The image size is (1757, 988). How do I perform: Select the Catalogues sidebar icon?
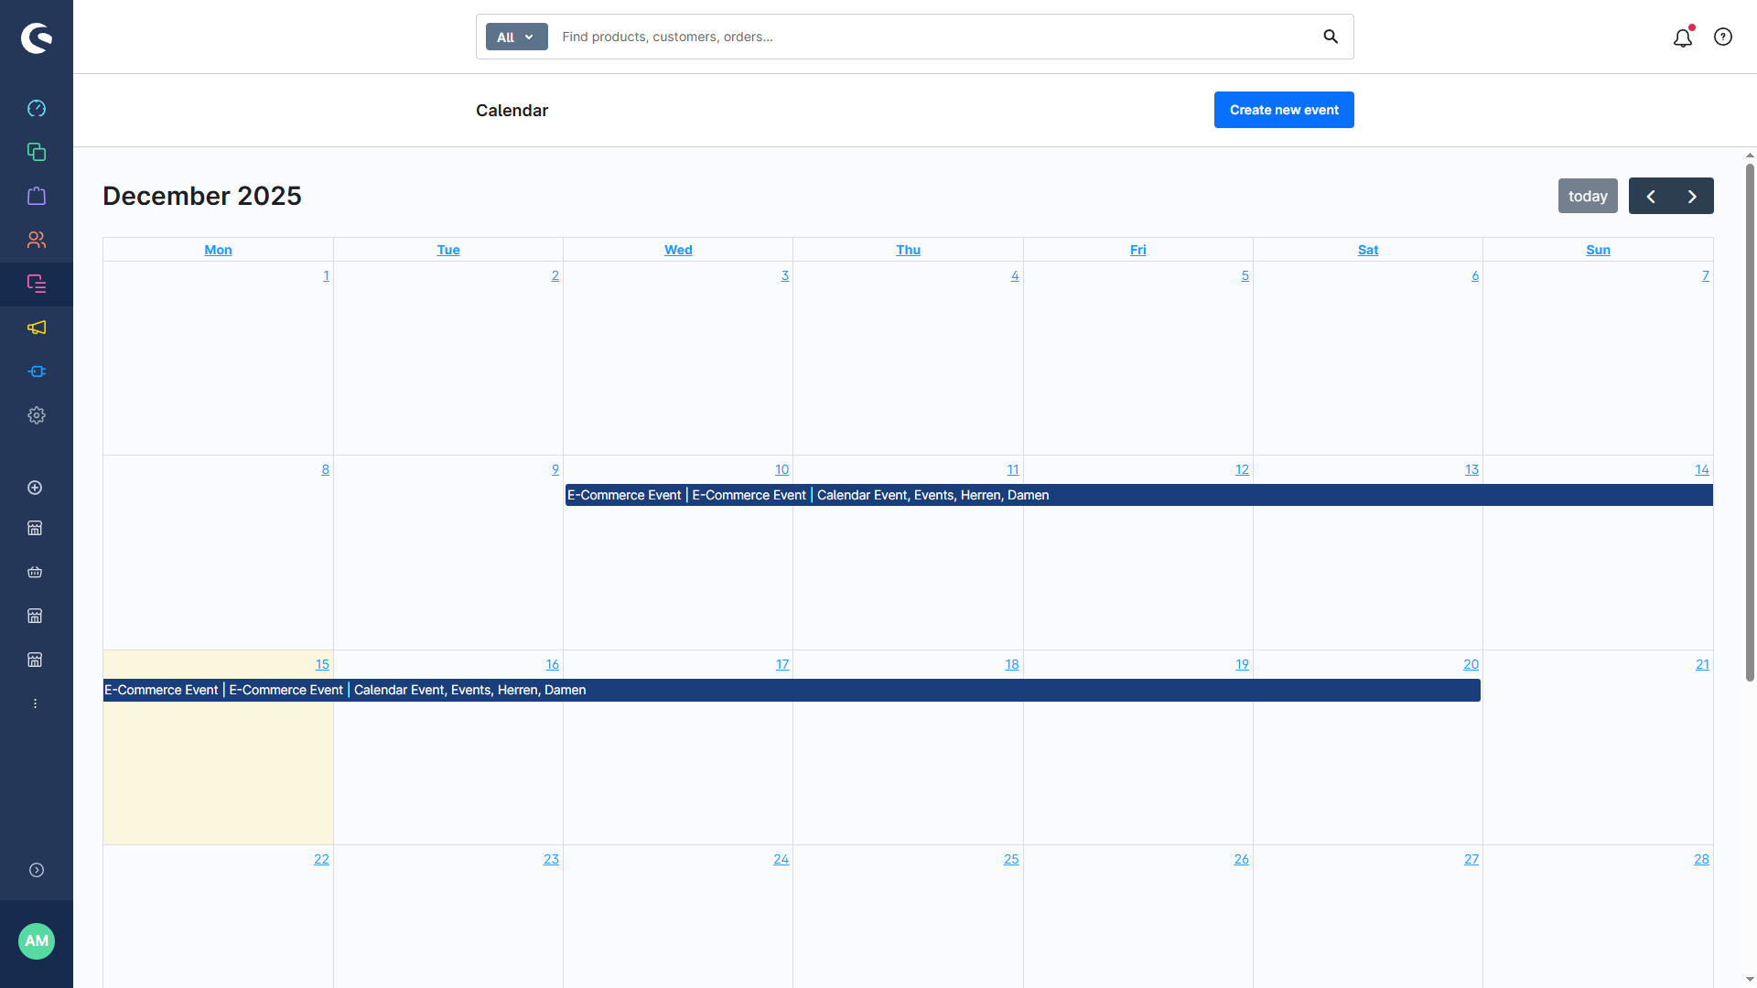pyautogui.click(x=37, y=152)
